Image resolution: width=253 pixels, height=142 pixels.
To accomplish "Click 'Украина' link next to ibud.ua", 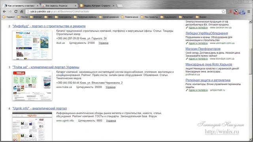I will click(x=104, y=43).
